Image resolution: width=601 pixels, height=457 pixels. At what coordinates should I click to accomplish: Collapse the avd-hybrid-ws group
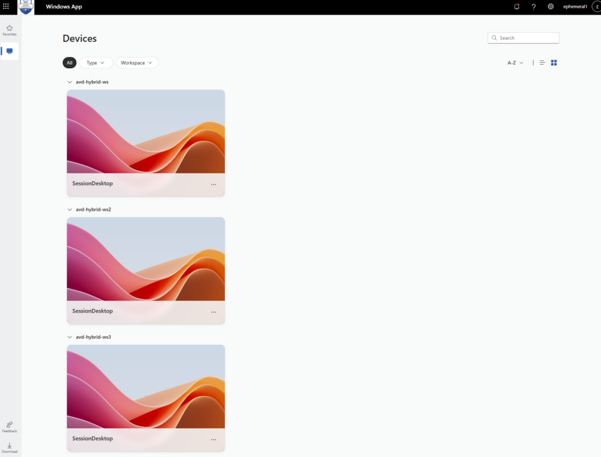(x=70, y=82)
